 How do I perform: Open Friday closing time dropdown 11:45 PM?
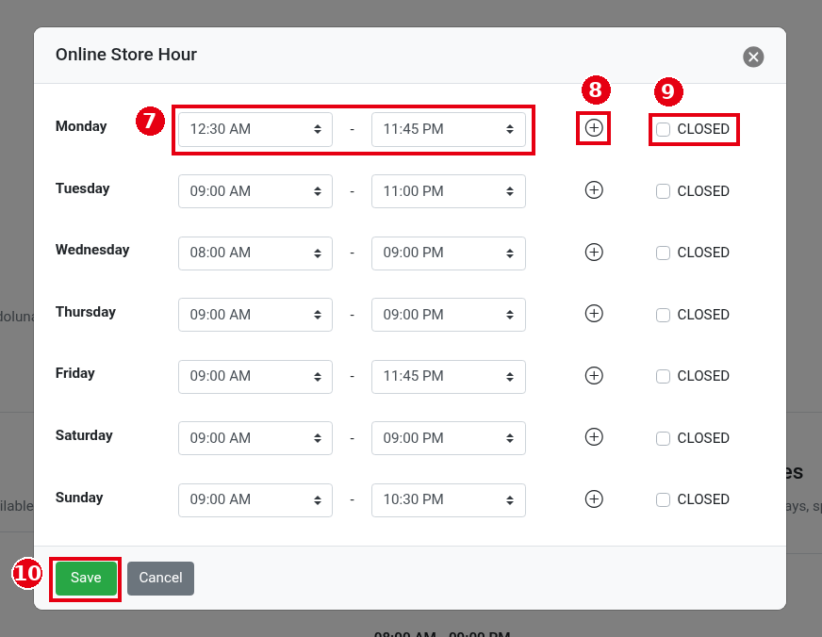pyautogui.click(x=448, y=377)
